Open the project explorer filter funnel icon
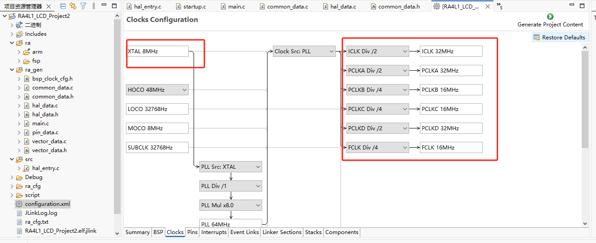Screen dimensions: 596x243 click(83, 6)
